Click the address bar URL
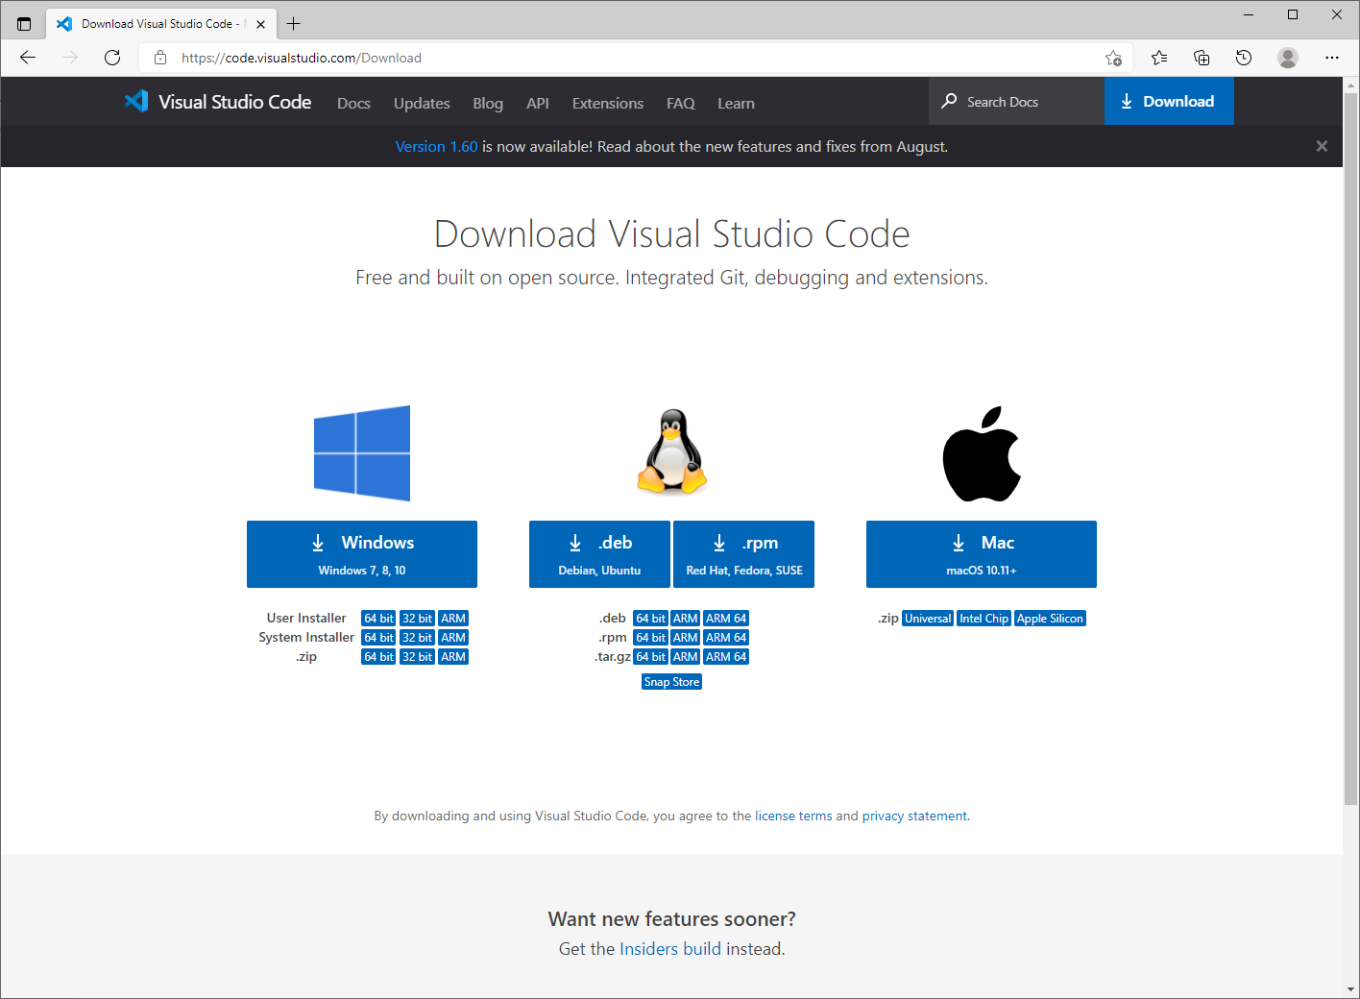Screen dimensions: 1360x999 pyautogui.click(x=302, y=58)
